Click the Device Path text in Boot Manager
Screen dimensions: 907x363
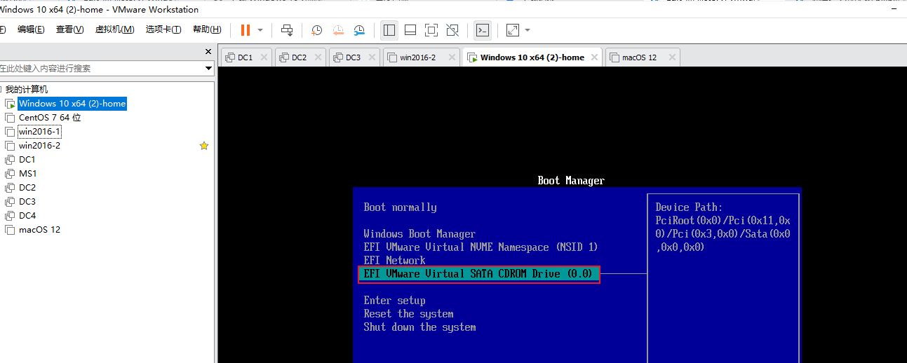pyautogui.click(x=723, y=227)
